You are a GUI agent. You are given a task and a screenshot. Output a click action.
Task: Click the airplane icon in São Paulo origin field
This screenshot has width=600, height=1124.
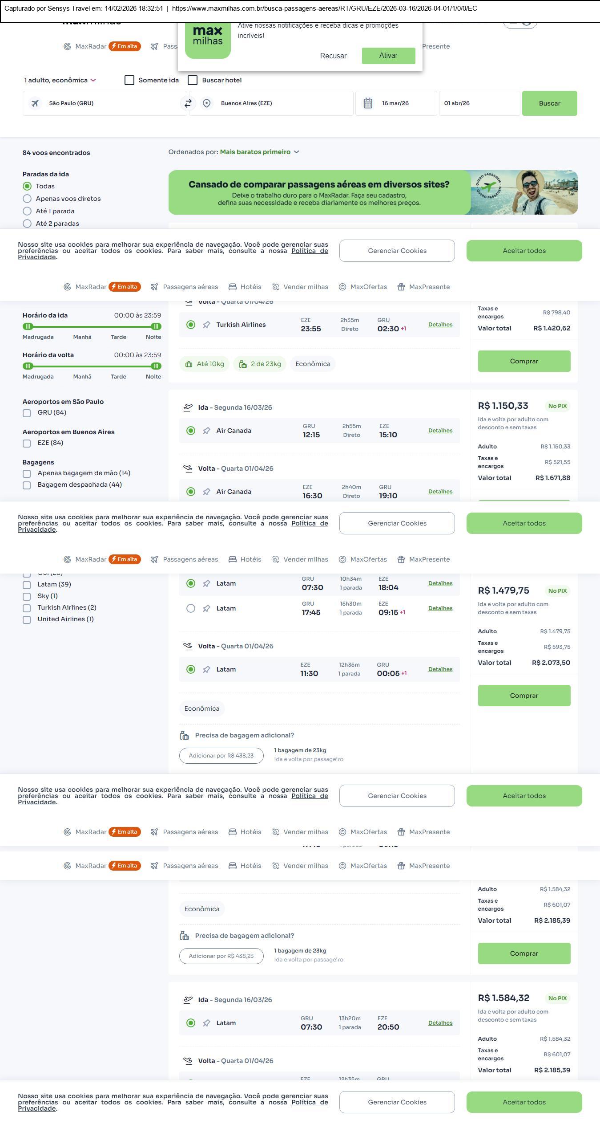tap(35, 103)
